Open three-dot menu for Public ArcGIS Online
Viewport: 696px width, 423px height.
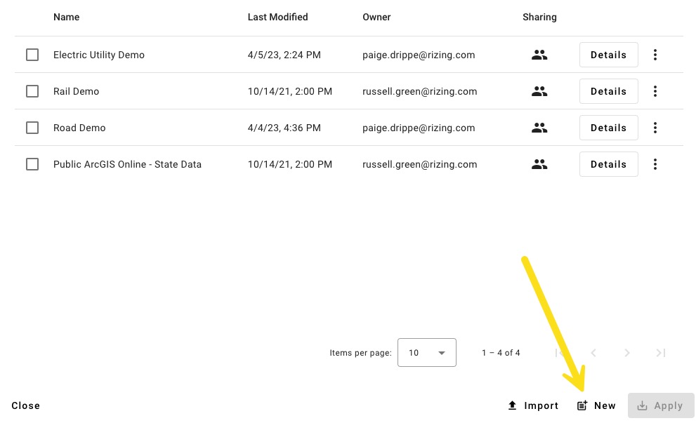[655, 164]
